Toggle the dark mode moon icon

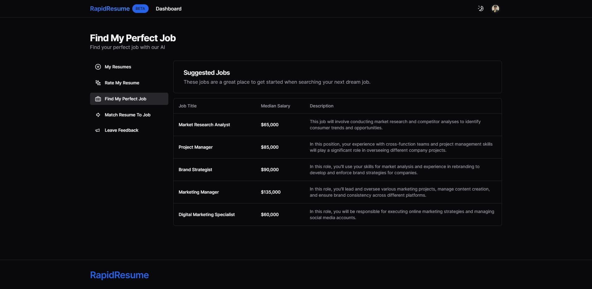click(x=480, y=9)
